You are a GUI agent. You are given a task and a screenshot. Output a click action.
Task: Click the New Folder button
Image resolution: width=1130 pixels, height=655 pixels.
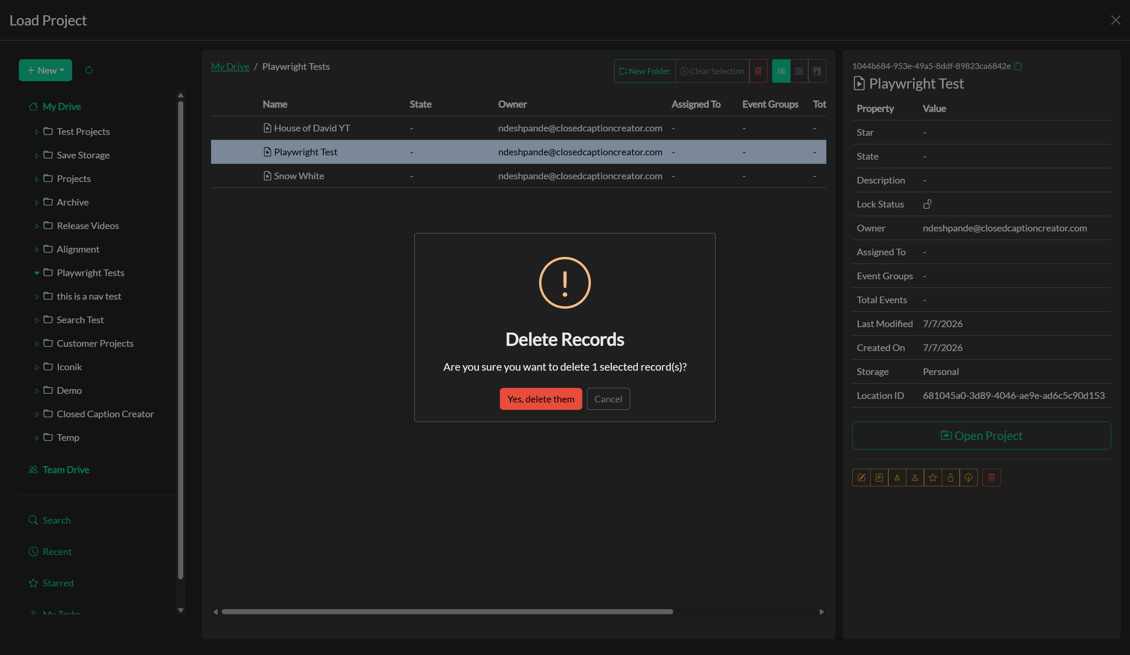pyautogui.click(x=644, y=71)
